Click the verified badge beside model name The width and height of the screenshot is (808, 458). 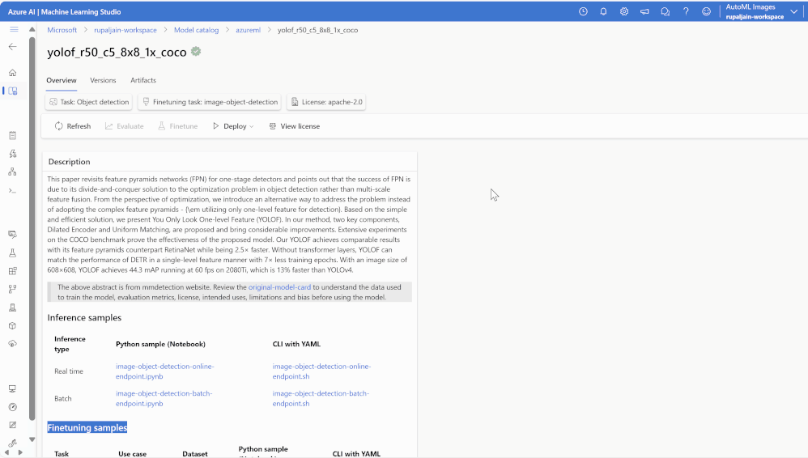point(196,52)
